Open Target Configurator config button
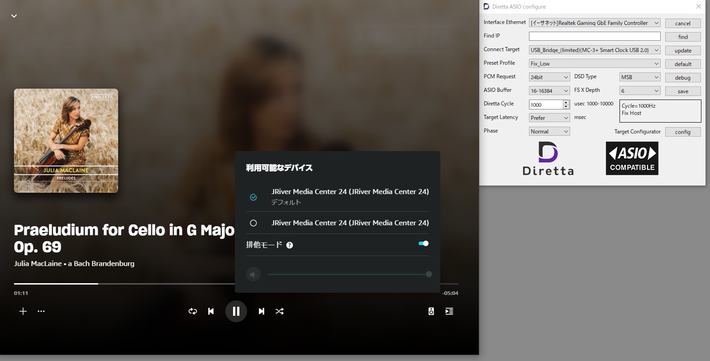This screenshot has height=361, width=710. coord(683,132)
